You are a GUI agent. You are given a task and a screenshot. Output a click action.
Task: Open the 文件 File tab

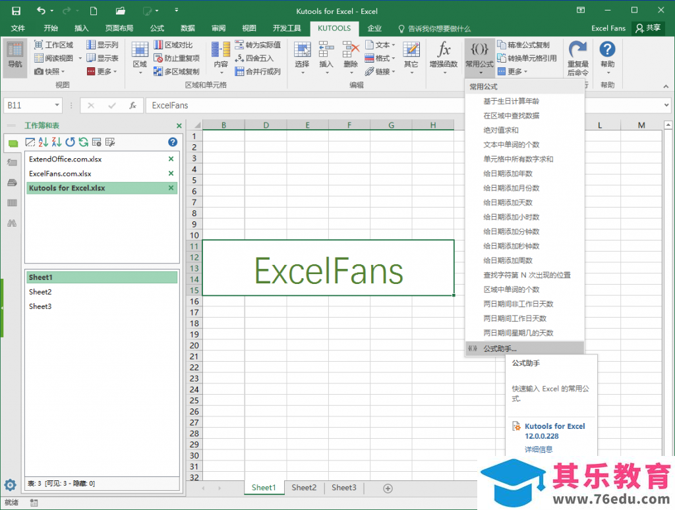point(18,28)
